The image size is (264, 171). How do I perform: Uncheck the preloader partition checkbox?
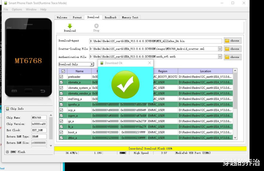61,77
